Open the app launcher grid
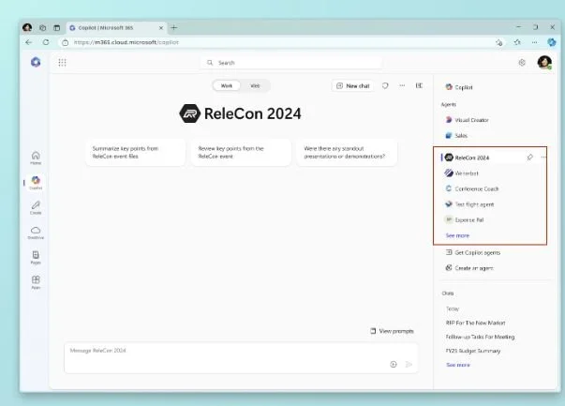This screenshot has height=406, width=565. click(x=62, y=63)
